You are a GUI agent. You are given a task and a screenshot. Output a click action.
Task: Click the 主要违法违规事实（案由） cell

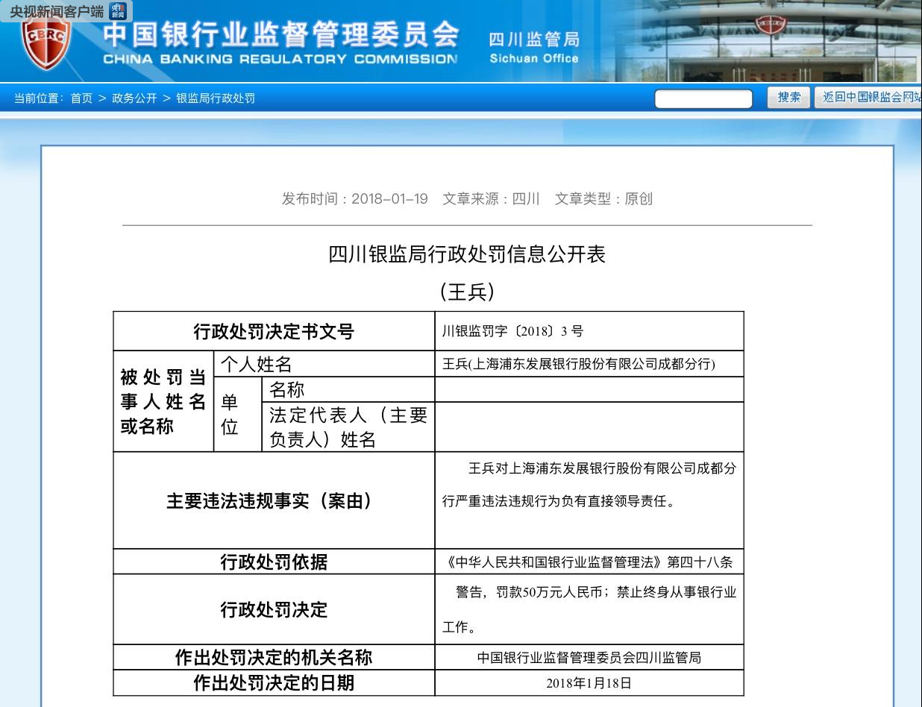[274, 500]
